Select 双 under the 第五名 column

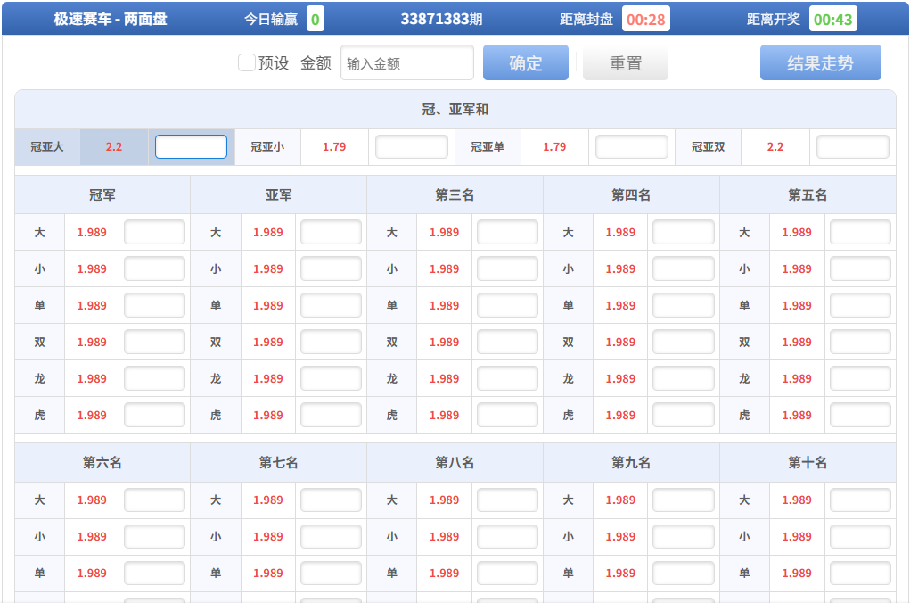[744, 341]
